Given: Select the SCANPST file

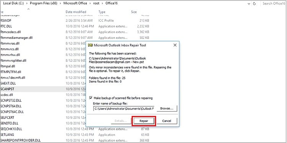Looking at the screenshot, I should (x=7, y=89).
